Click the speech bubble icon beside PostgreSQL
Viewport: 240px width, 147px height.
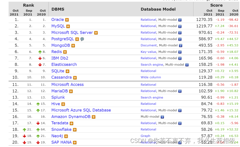point(82,39)
